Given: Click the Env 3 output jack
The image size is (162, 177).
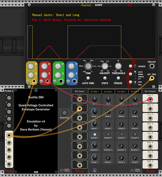Looking at the screenshot, I should [x=150, y=137].
